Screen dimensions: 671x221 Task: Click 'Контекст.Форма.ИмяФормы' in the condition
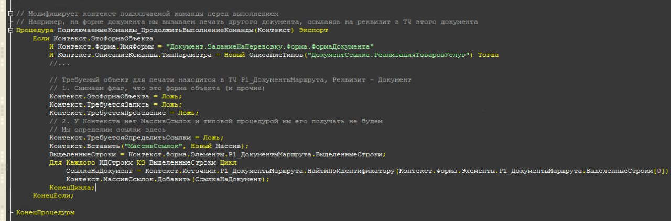[x=105, y=46]
